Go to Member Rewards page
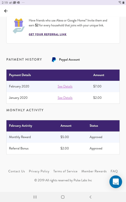The height and width of the screenshot is (202, 126). 94,171
